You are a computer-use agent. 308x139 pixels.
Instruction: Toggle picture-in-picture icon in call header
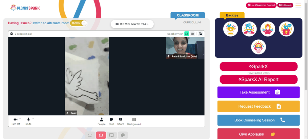click(x=200, y=34)
